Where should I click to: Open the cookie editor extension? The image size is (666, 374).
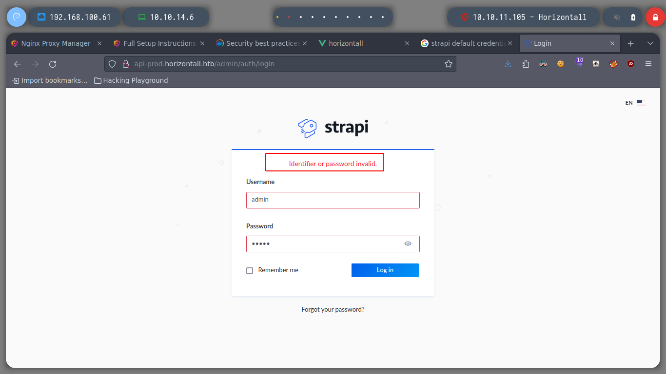pos(561,64)
